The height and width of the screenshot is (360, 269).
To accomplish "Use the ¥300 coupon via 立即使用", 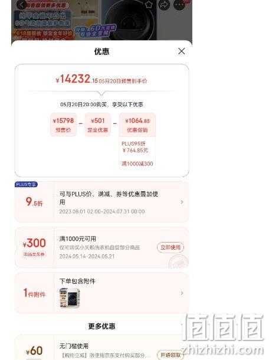I will (170, 247).
